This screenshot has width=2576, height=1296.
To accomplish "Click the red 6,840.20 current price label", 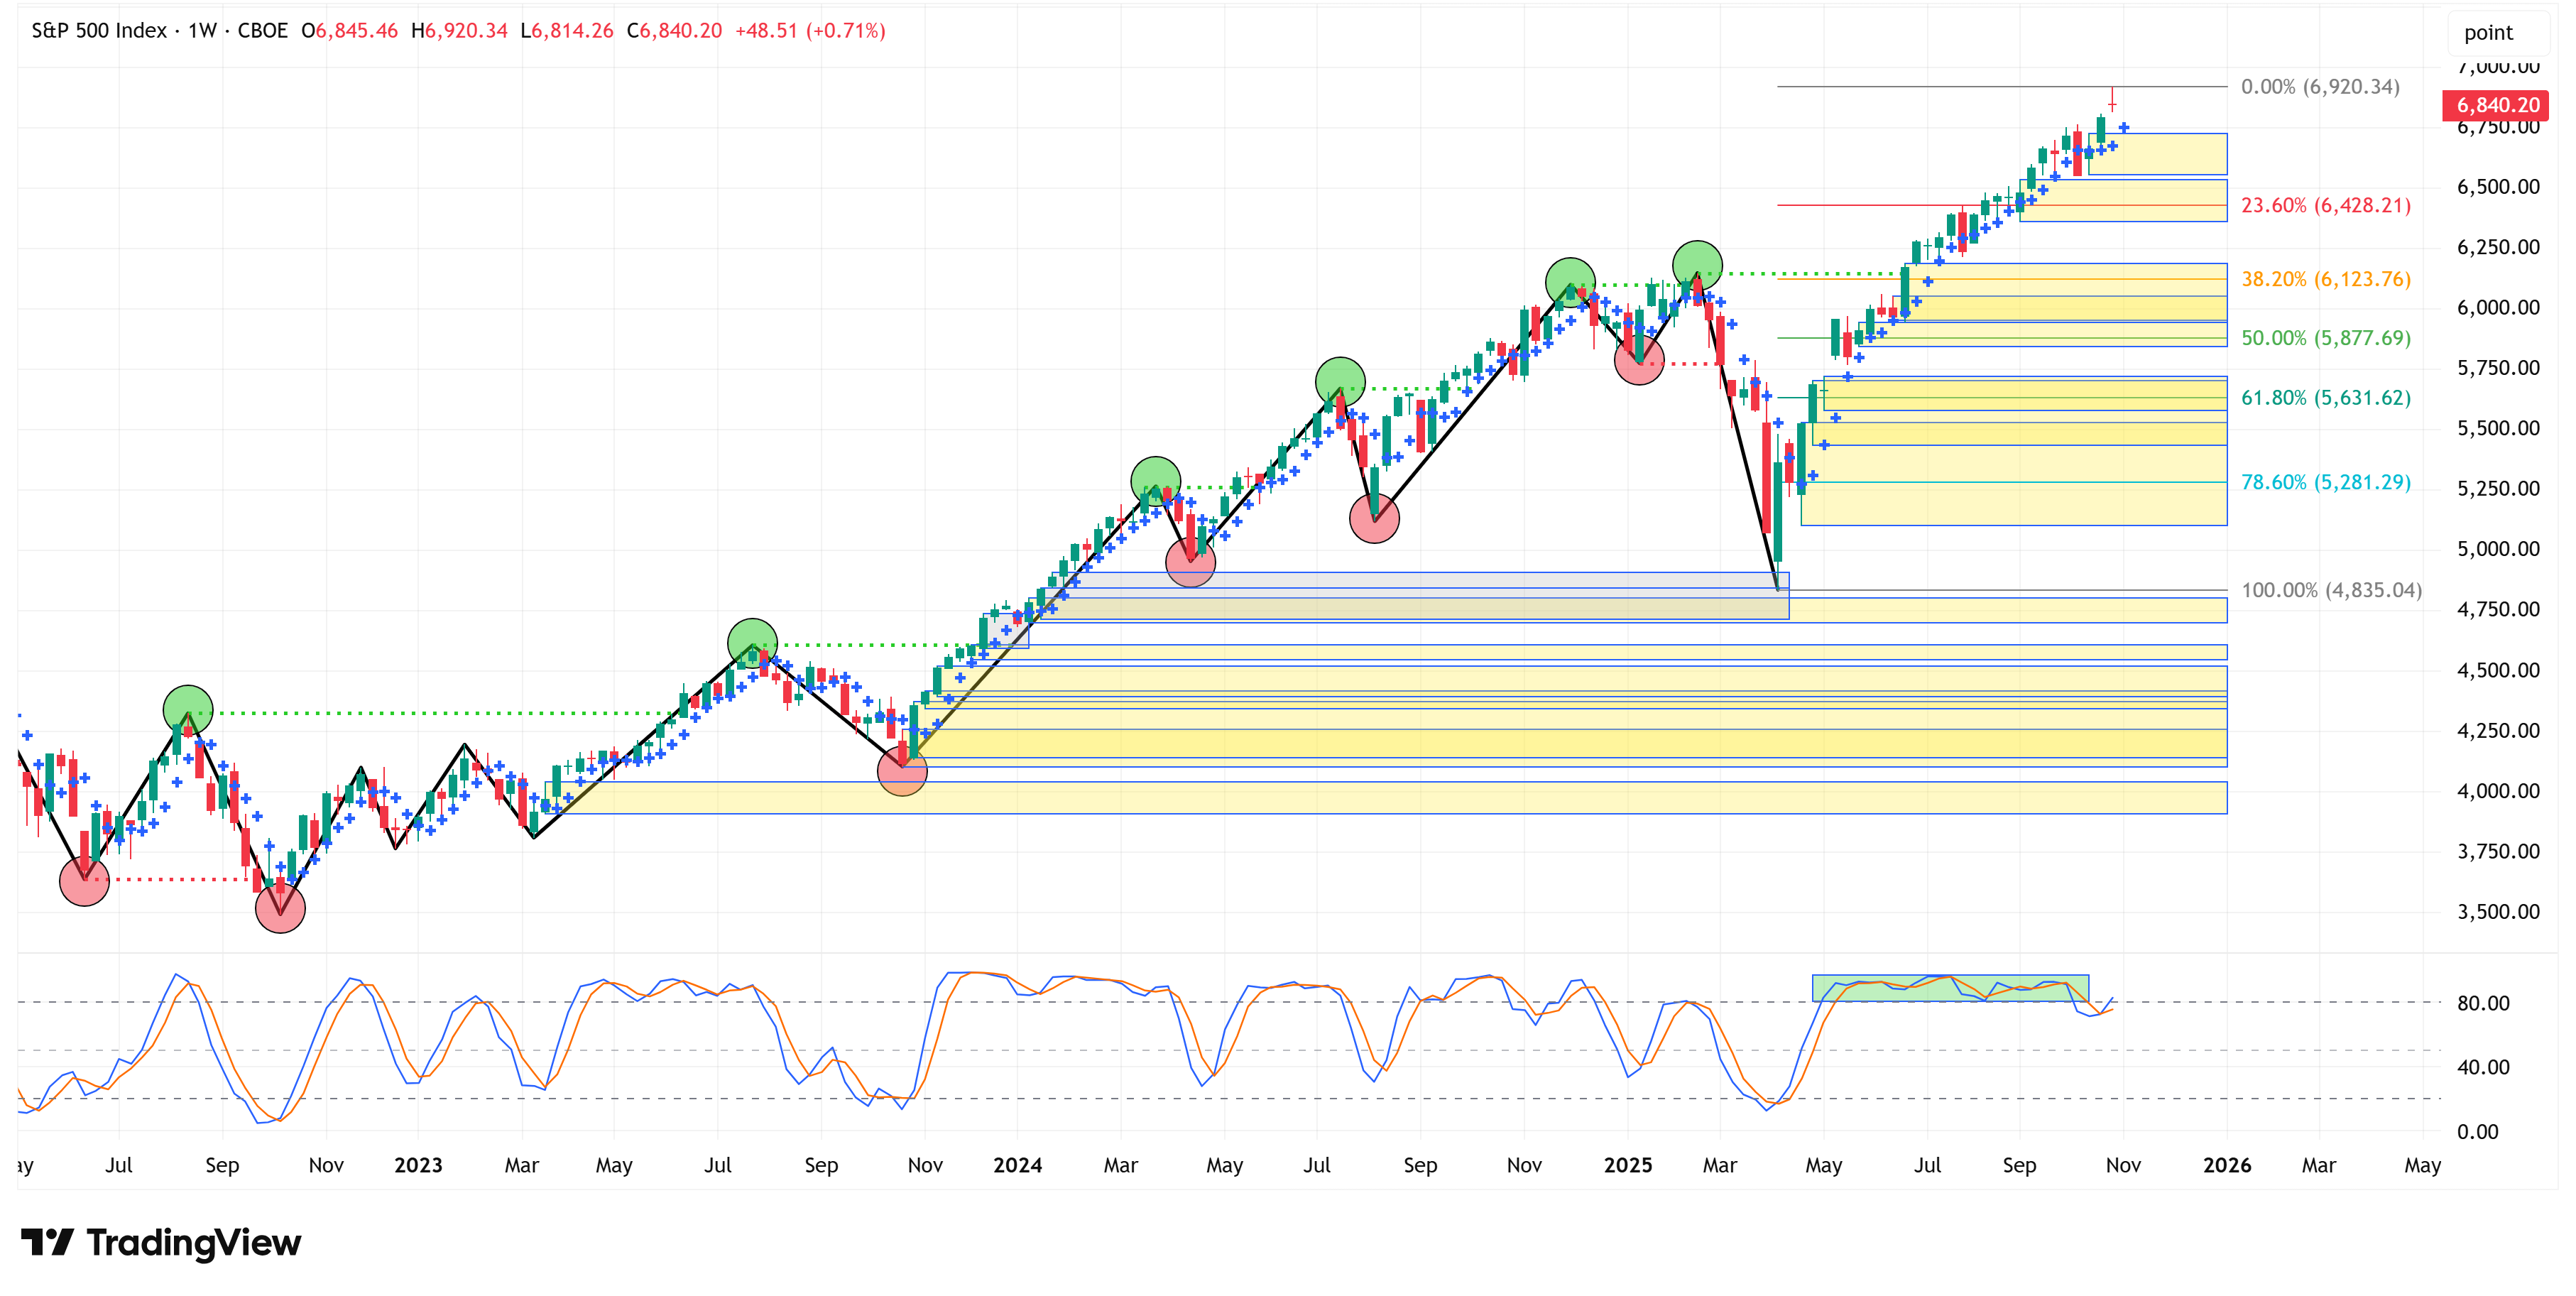I will point(2496,105).
